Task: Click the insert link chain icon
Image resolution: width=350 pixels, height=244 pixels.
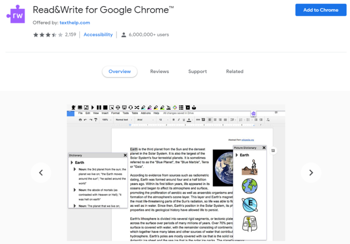Action: pos(198,120)
